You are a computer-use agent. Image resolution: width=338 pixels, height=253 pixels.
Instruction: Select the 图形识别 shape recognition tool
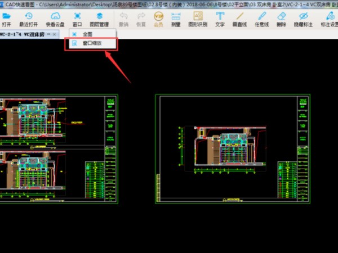click(x=198, y=19)
